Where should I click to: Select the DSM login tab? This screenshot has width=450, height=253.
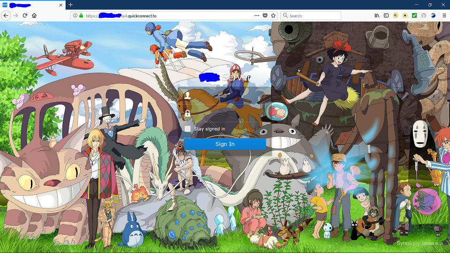[32, 5]
